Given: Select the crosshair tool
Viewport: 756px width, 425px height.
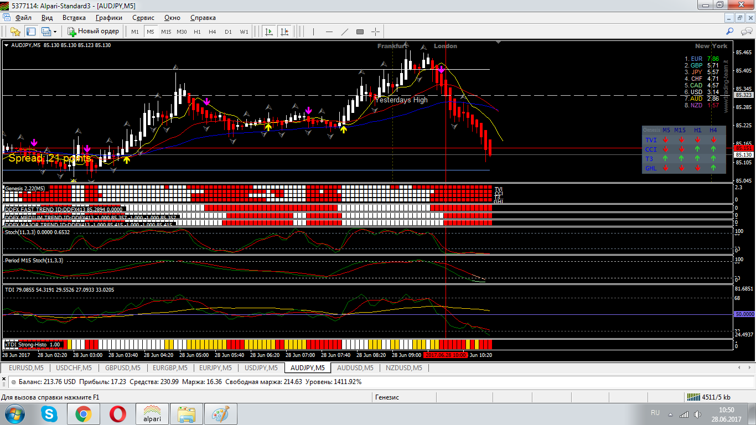Looking at the screenshot, I should [x=375, y=32].
